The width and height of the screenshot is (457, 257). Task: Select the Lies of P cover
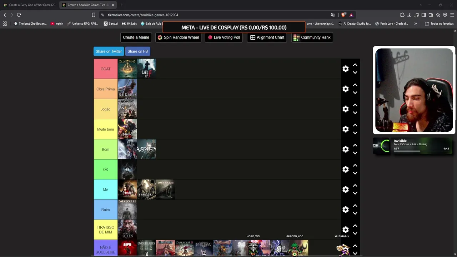click(x=146, y=69)
